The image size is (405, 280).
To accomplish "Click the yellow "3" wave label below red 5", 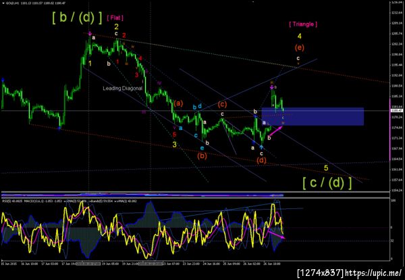I will [x=175, y=145].
